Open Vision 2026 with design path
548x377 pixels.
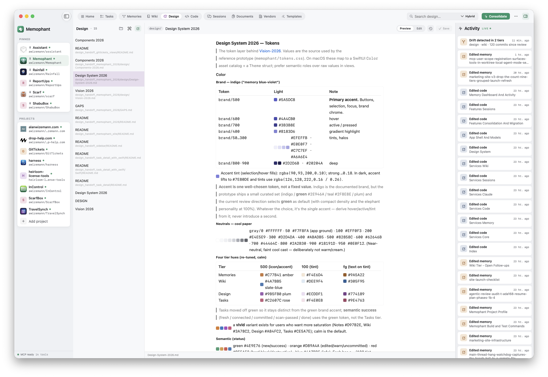tap(109, 94)
